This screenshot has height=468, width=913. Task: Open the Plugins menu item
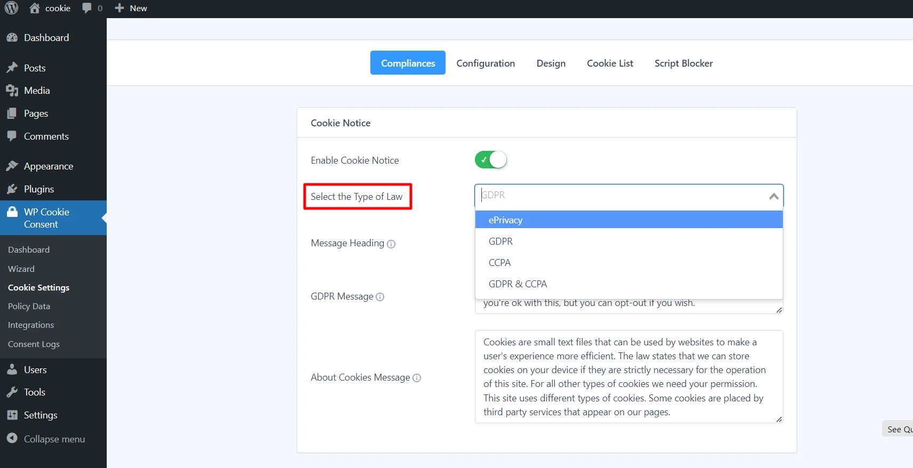point(38,189)
